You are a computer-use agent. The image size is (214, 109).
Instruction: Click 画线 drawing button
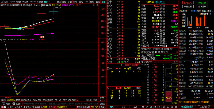point(81,2)
